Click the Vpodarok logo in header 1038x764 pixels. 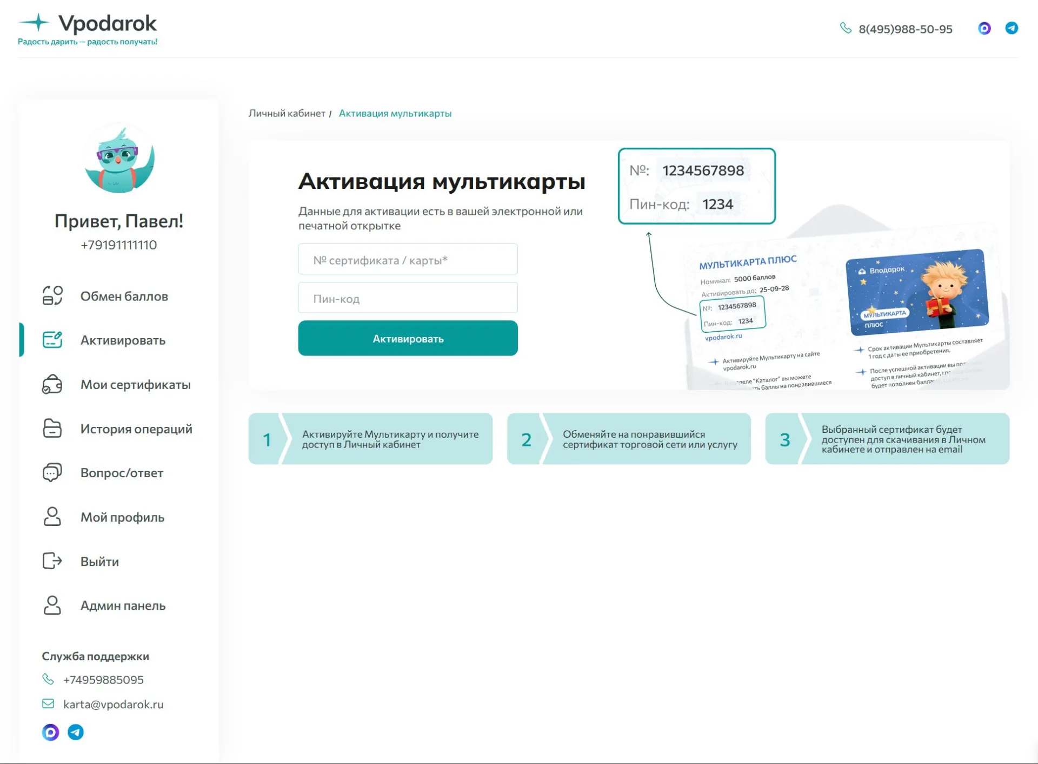coord(88,29)
